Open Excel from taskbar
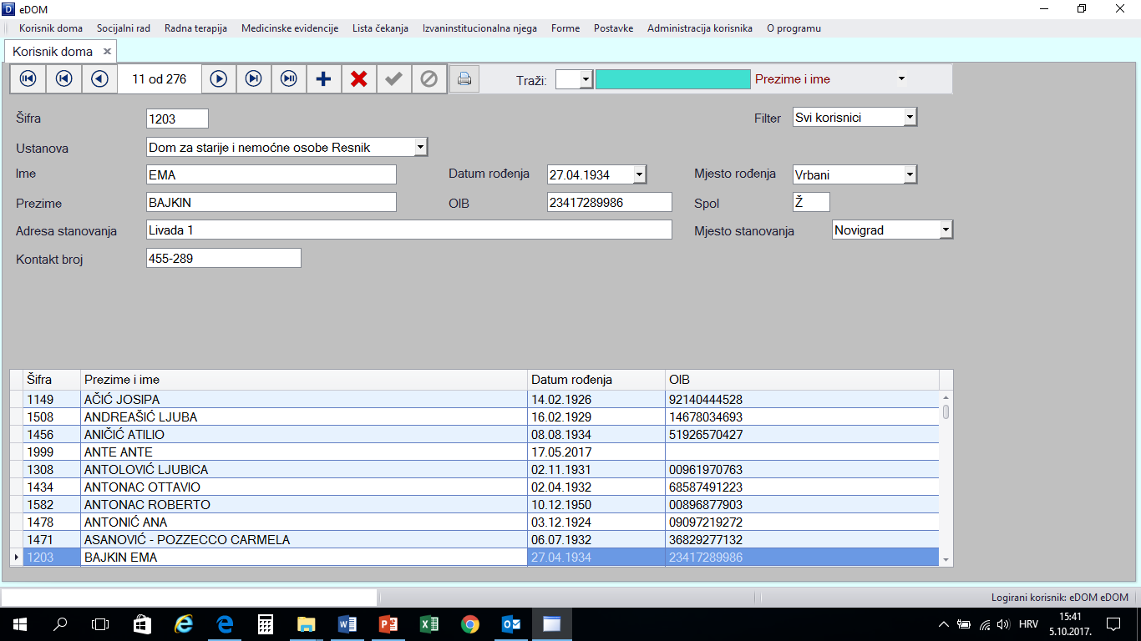This screenshot has height=641, width=1141. pyautogui.click(x=429, y=624)
